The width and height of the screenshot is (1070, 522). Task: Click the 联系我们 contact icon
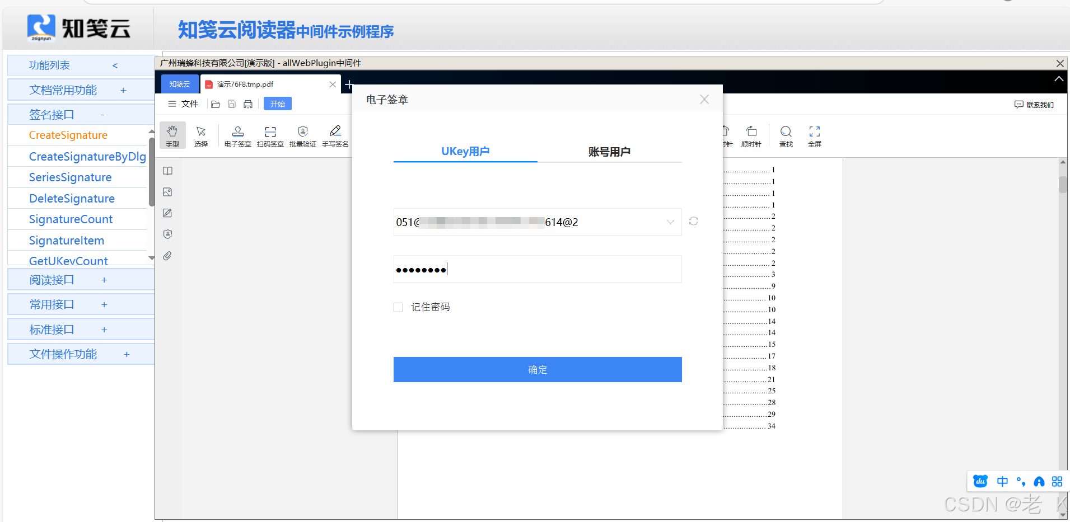pos(1019,105)
